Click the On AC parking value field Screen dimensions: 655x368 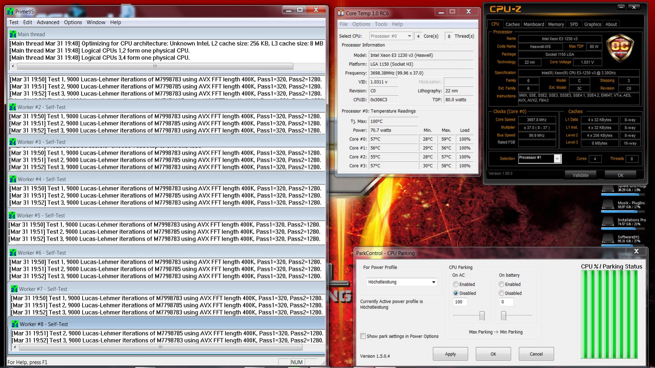(x=460, y=302)
